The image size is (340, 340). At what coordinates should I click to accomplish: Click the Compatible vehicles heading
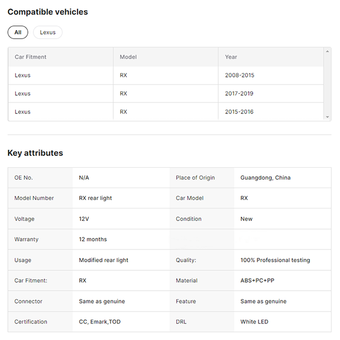click(x=48, y=12)
